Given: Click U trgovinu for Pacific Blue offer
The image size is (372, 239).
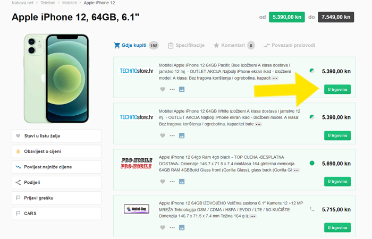Looking at the screenshot, I should [337, 89].
